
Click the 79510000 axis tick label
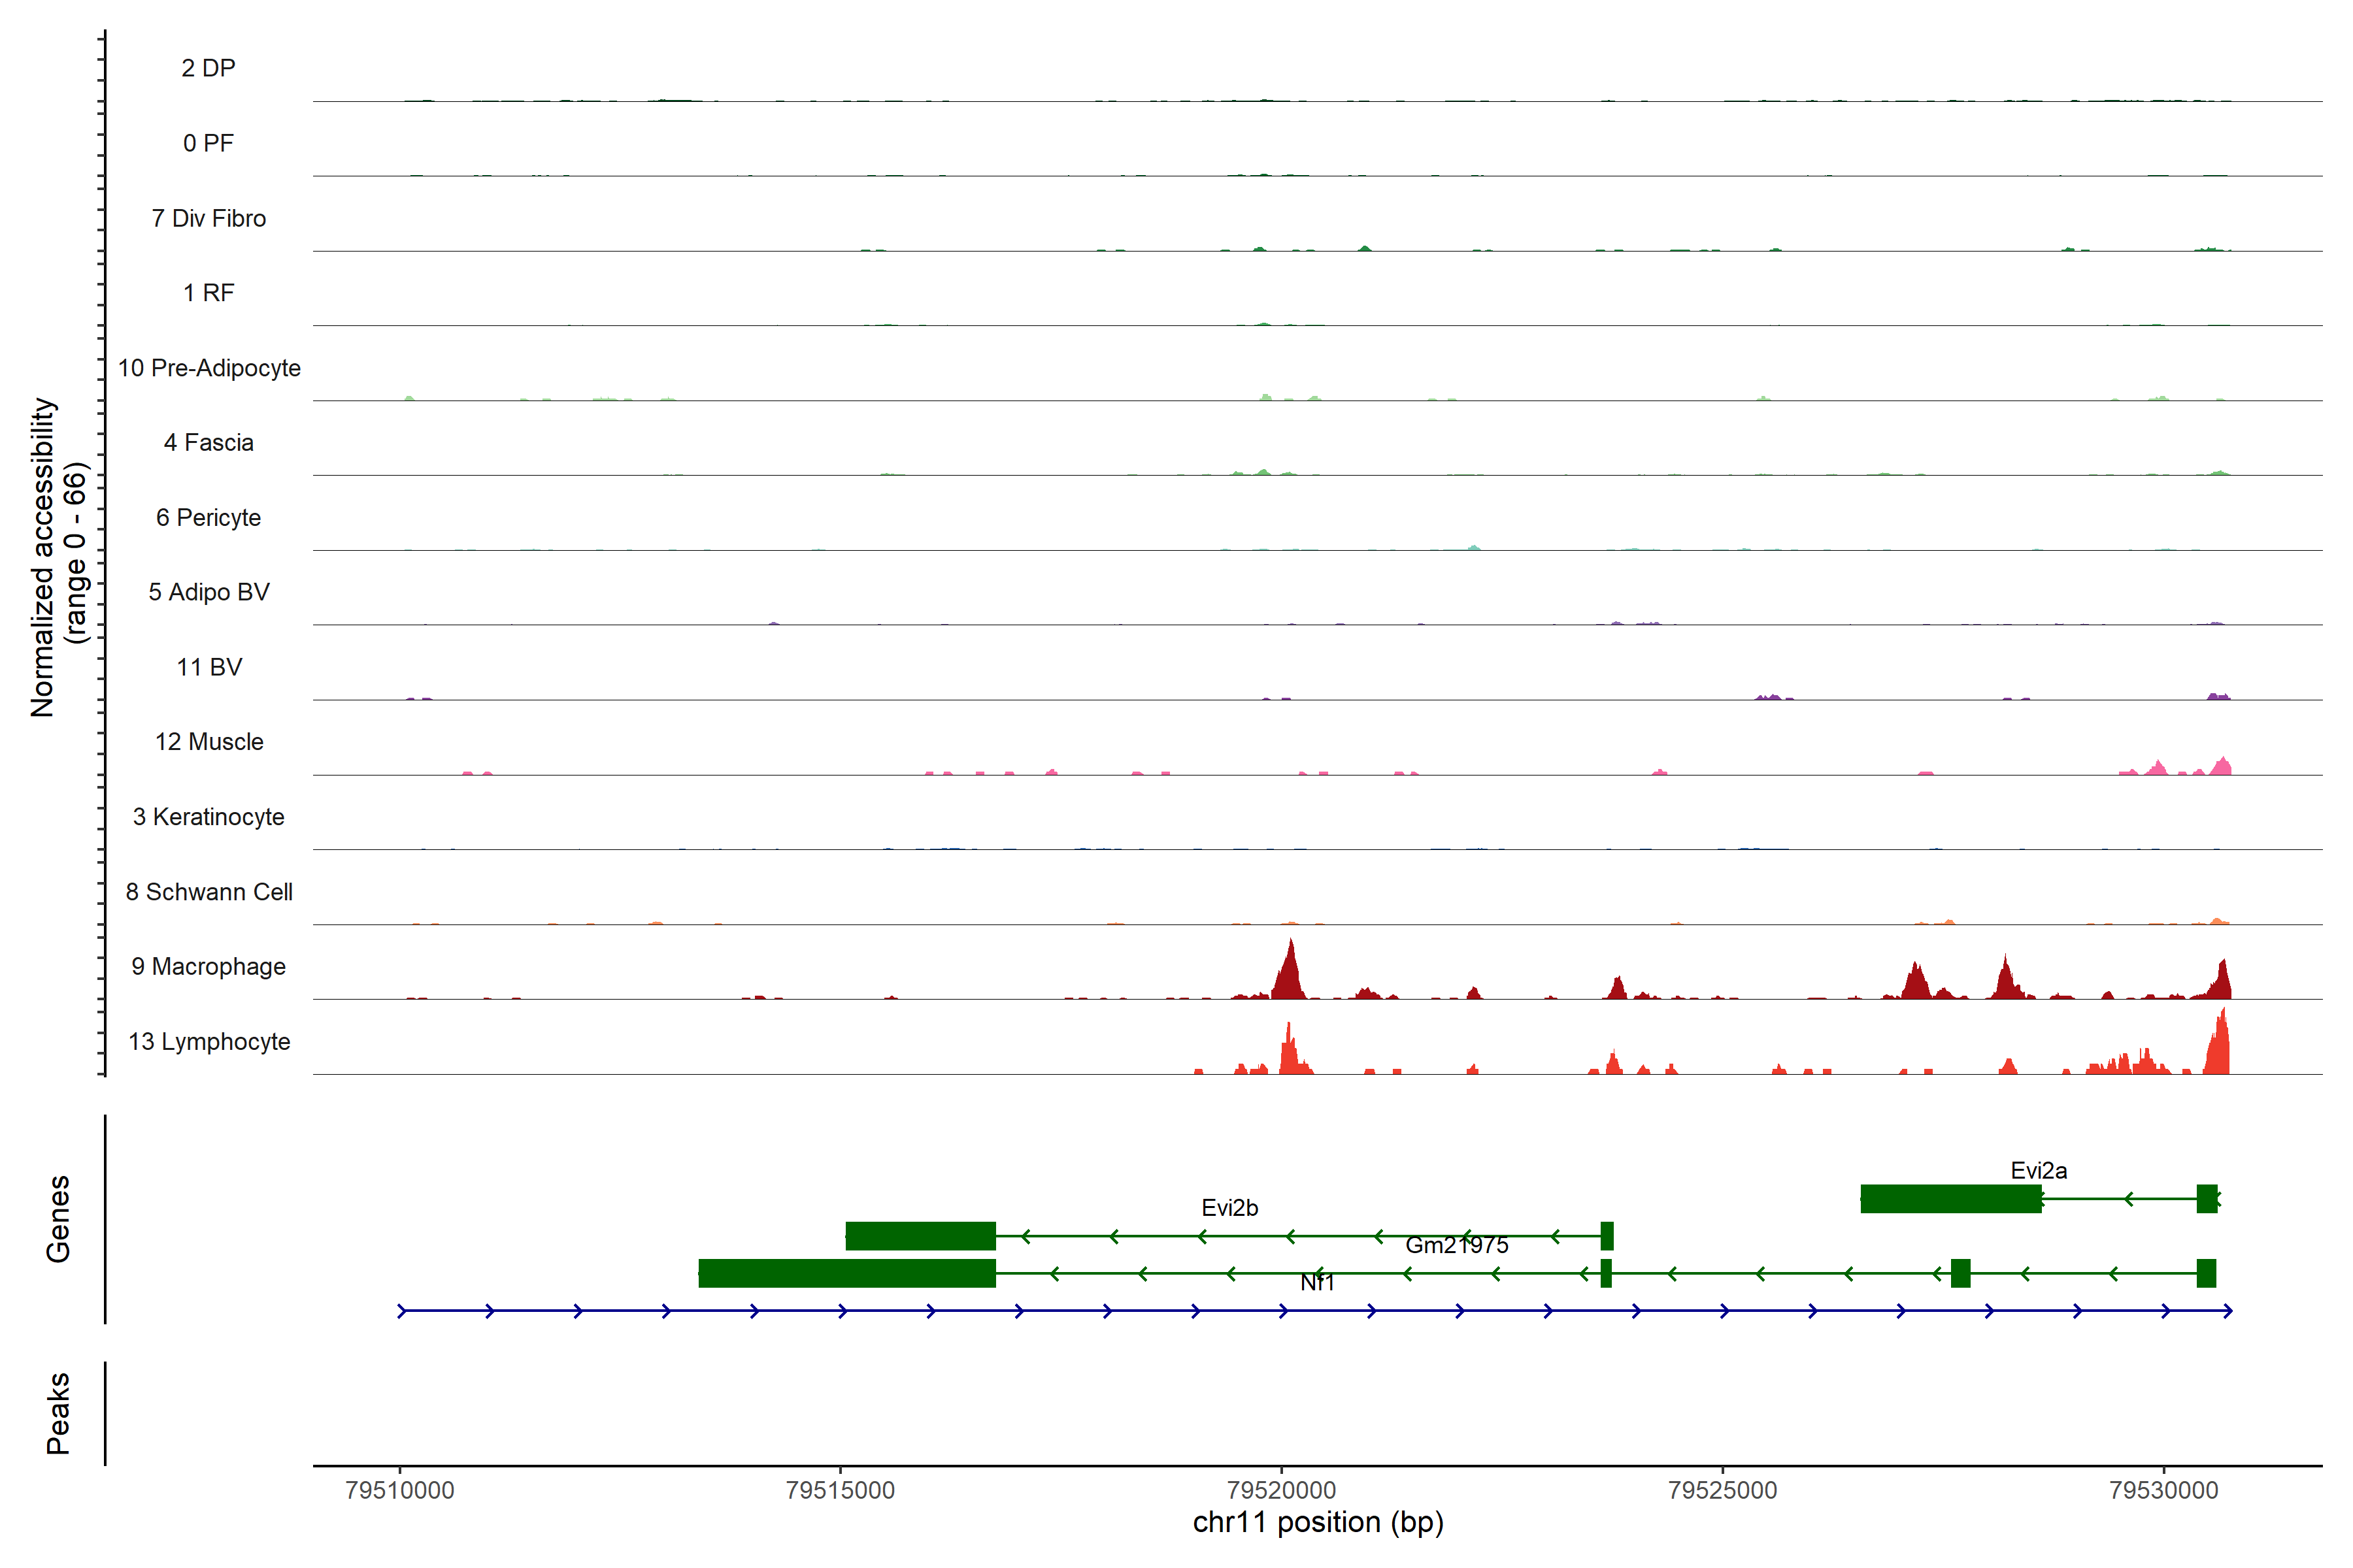[399, 1490]
